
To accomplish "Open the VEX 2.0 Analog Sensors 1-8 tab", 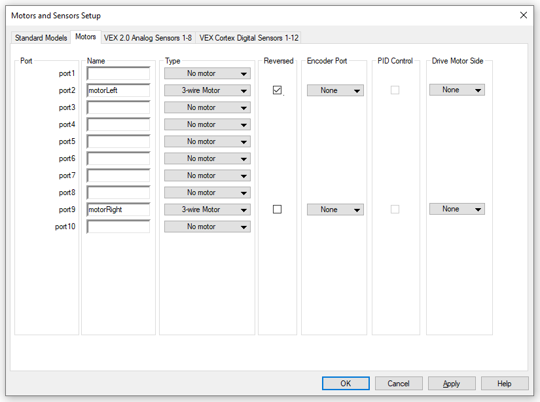I will [x=148, y=38].
